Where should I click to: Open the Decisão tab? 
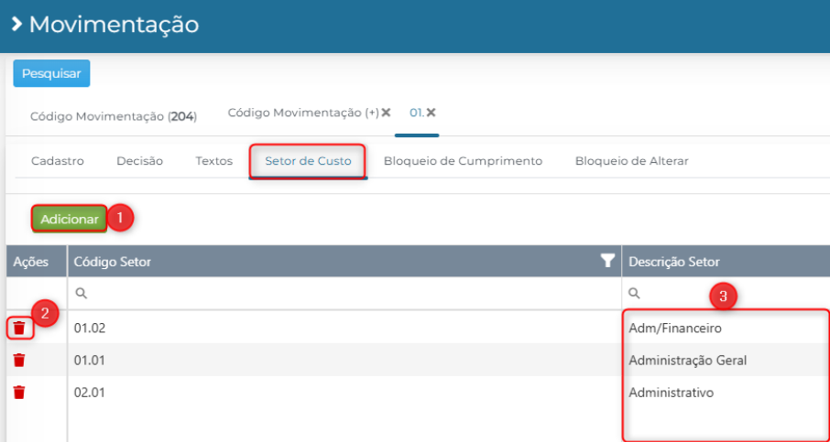(140, 161)
